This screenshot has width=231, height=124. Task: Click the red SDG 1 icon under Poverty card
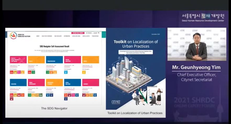point(12,72)
